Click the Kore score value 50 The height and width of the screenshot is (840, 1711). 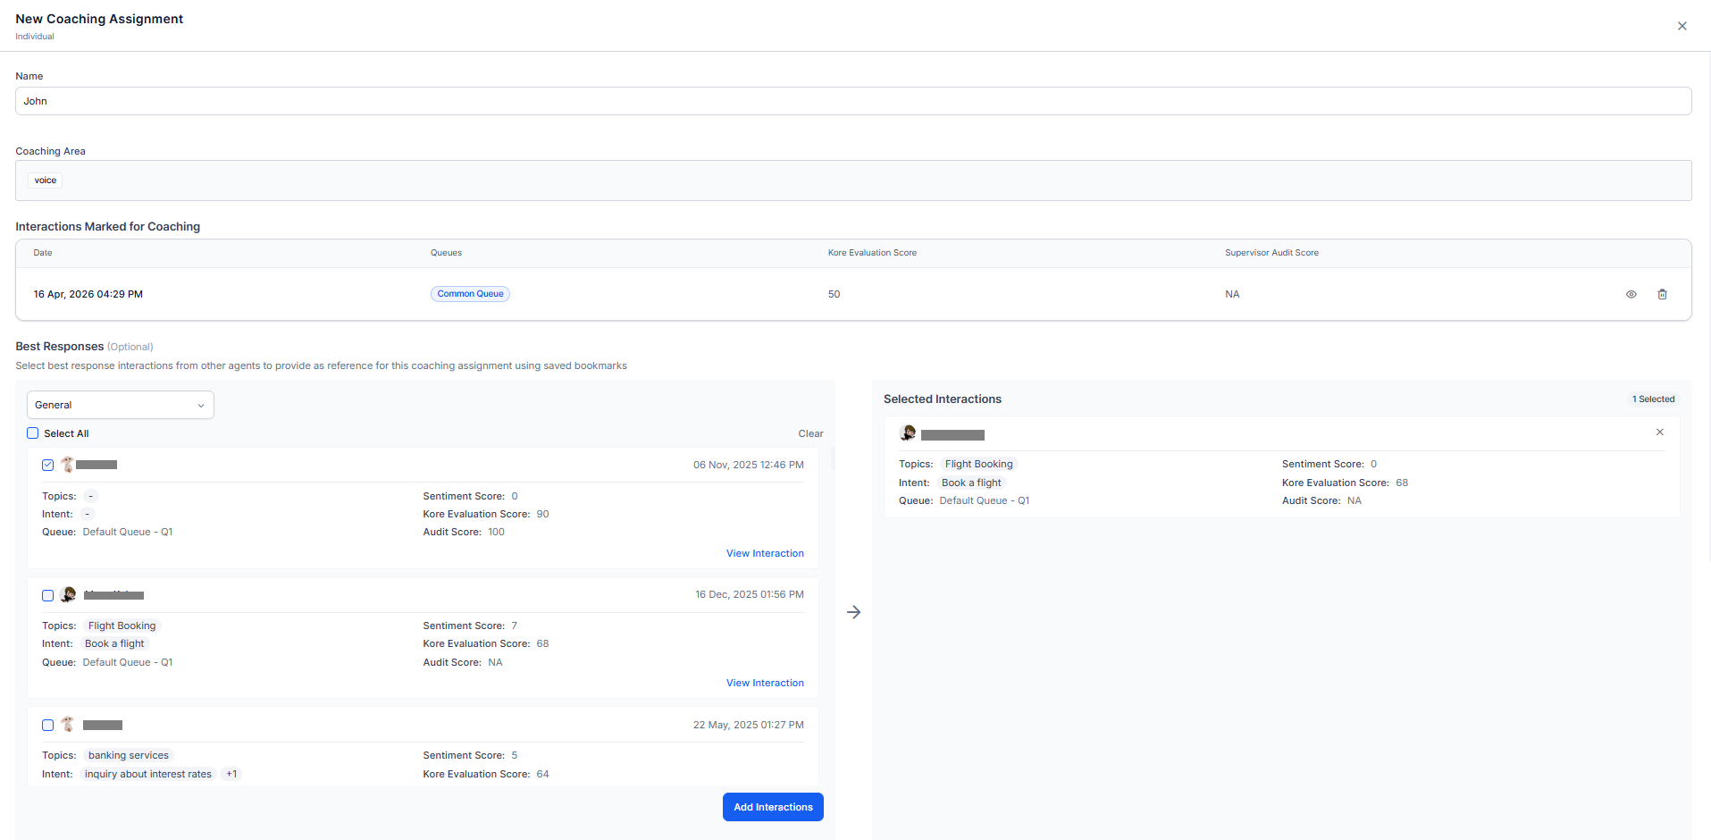pyautogui.click(x=834, y=294)
